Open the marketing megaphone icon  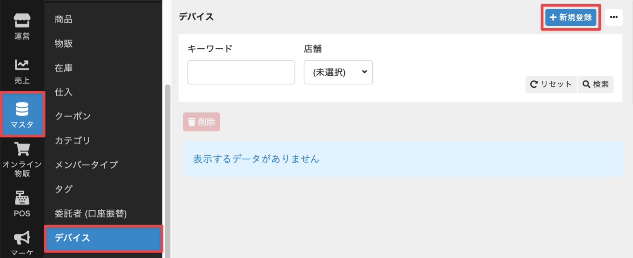pyautogui.click(x=22, y=243)
